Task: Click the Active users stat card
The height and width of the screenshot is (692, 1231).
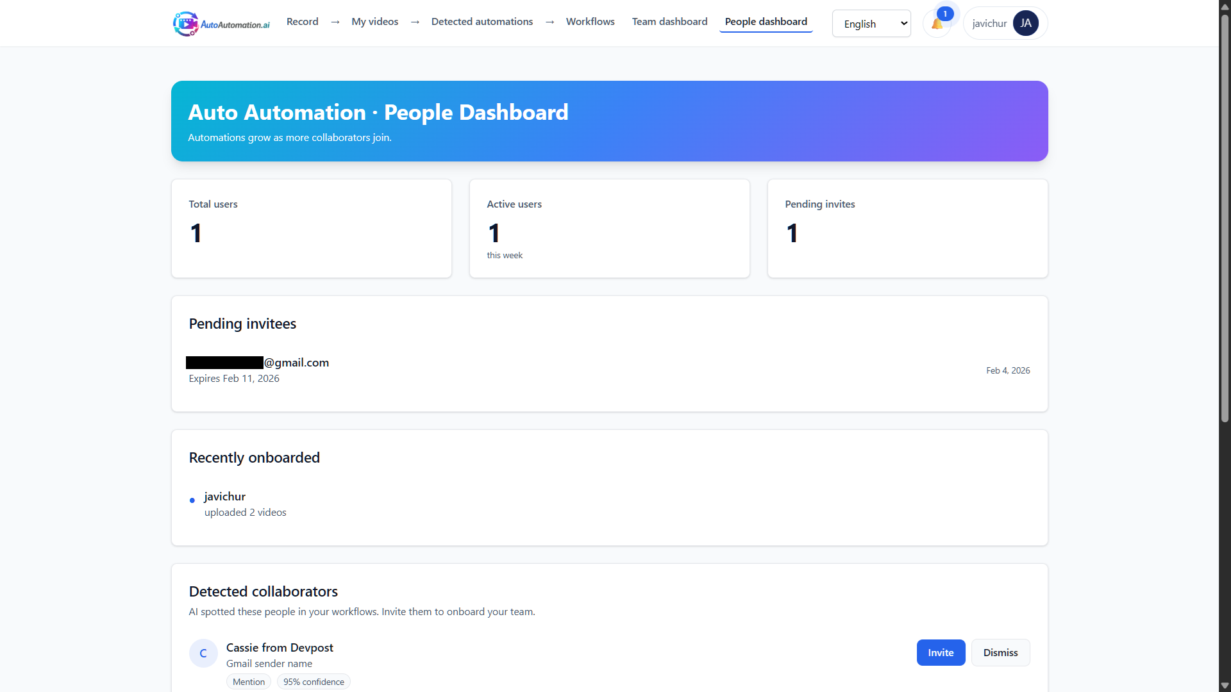Action: 609,228
